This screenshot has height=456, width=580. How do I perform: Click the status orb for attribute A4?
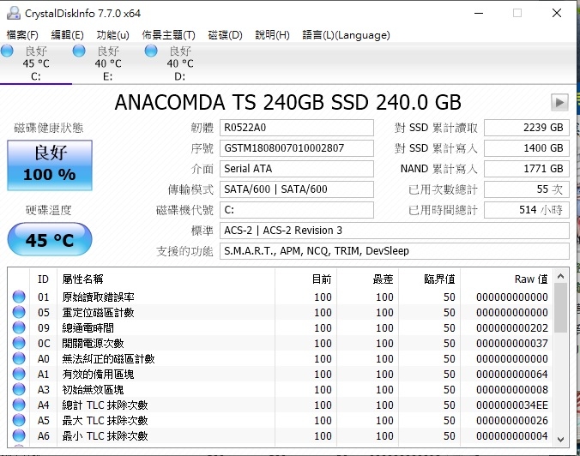(x=19, y=405)
